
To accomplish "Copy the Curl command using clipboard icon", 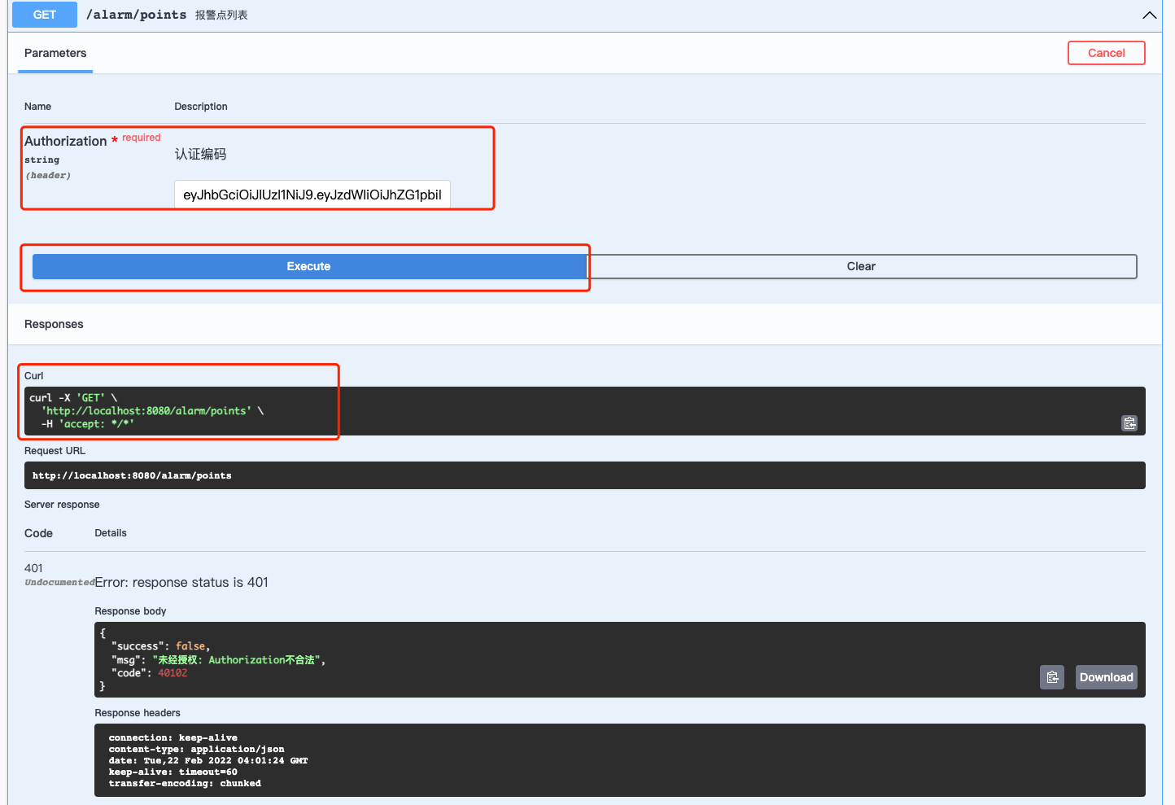I will 1129,423.
